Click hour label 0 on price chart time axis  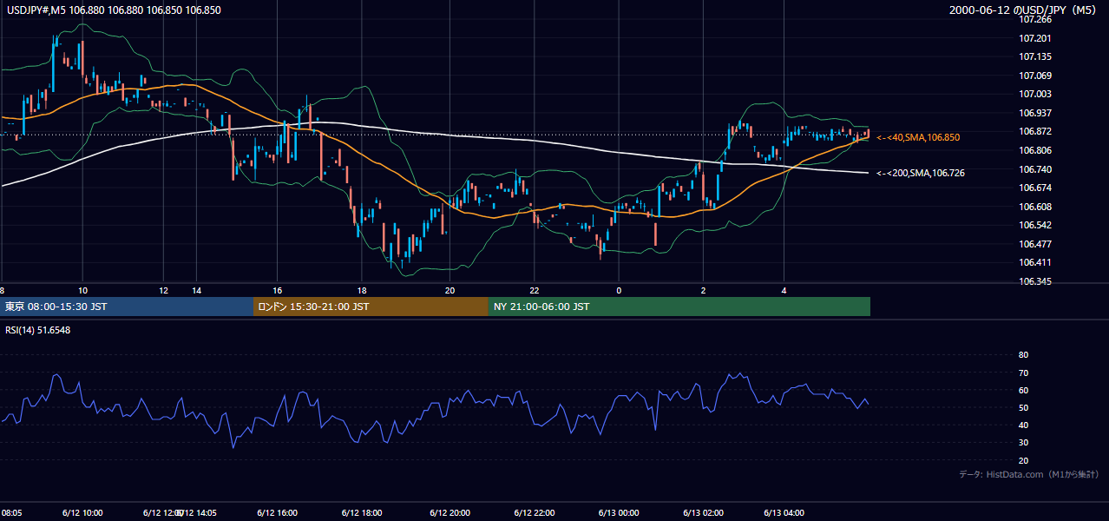(x=619, y=290)
